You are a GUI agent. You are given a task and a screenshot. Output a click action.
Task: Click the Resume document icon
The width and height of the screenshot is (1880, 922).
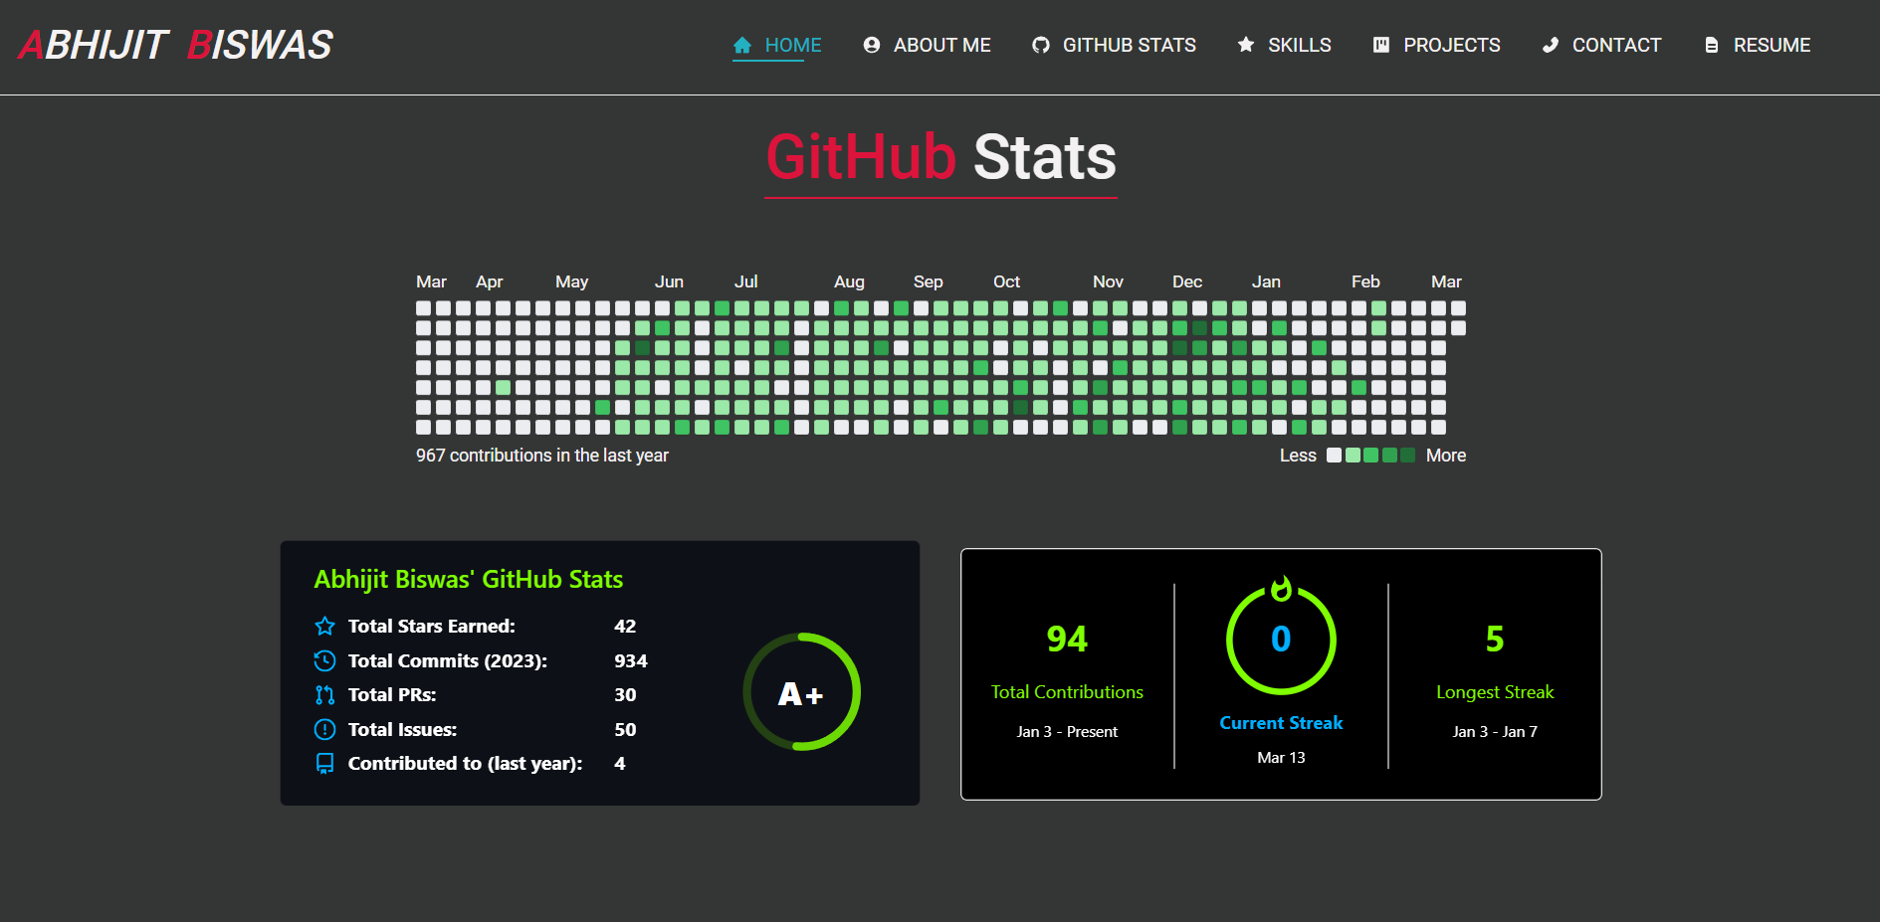(x=1712, y=45)
